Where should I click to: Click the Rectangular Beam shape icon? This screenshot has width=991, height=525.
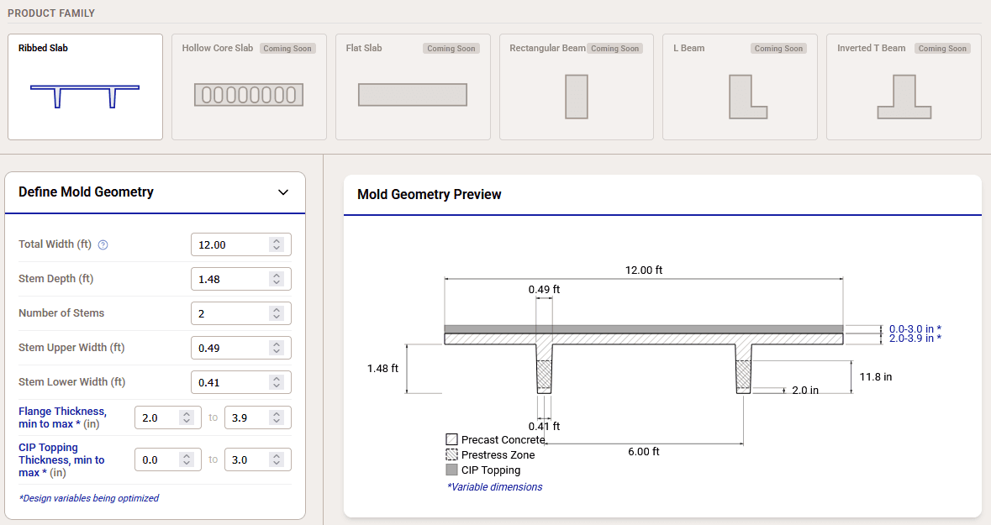(576, 97)
